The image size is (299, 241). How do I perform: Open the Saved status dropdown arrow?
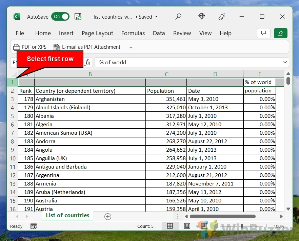157,17
